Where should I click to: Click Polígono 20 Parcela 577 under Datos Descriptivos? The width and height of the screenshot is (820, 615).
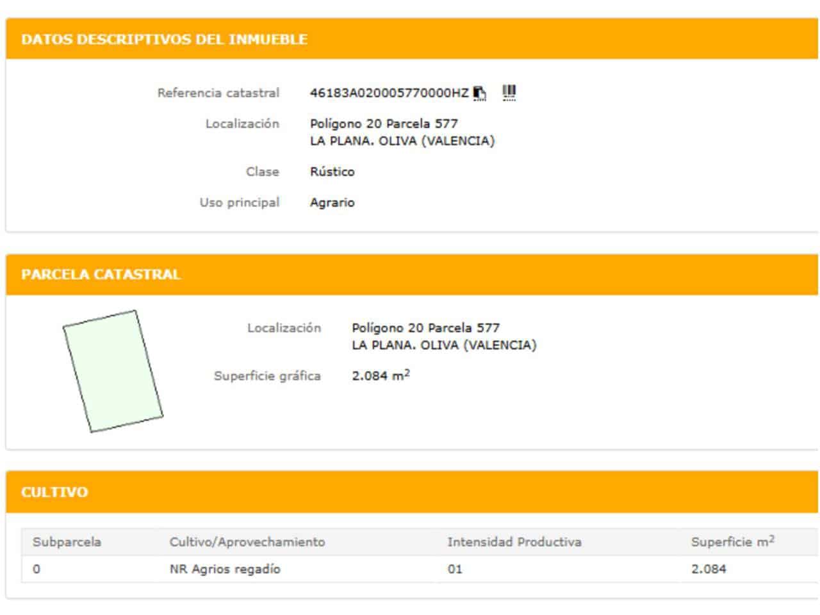point(384,124)
